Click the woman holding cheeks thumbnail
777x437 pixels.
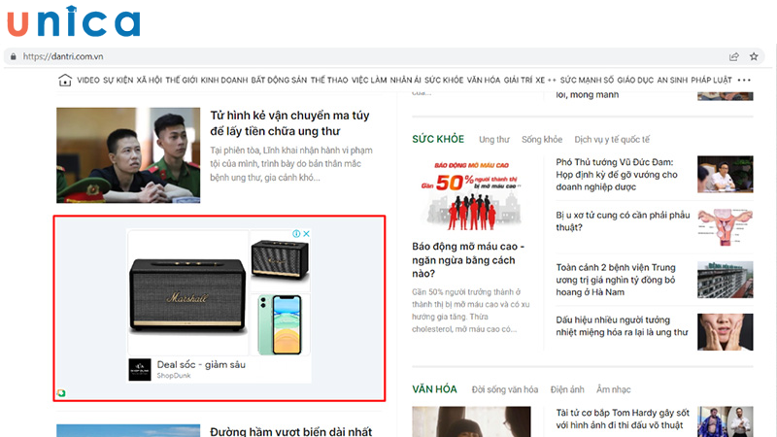pos(725,332)
